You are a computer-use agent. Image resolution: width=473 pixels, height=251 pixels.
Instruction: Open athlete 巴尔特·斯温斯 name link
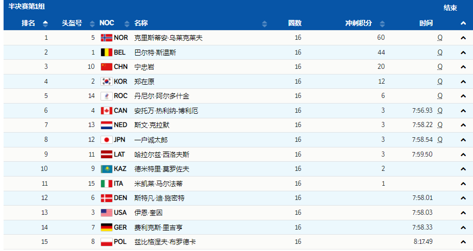tap(155, 53)
